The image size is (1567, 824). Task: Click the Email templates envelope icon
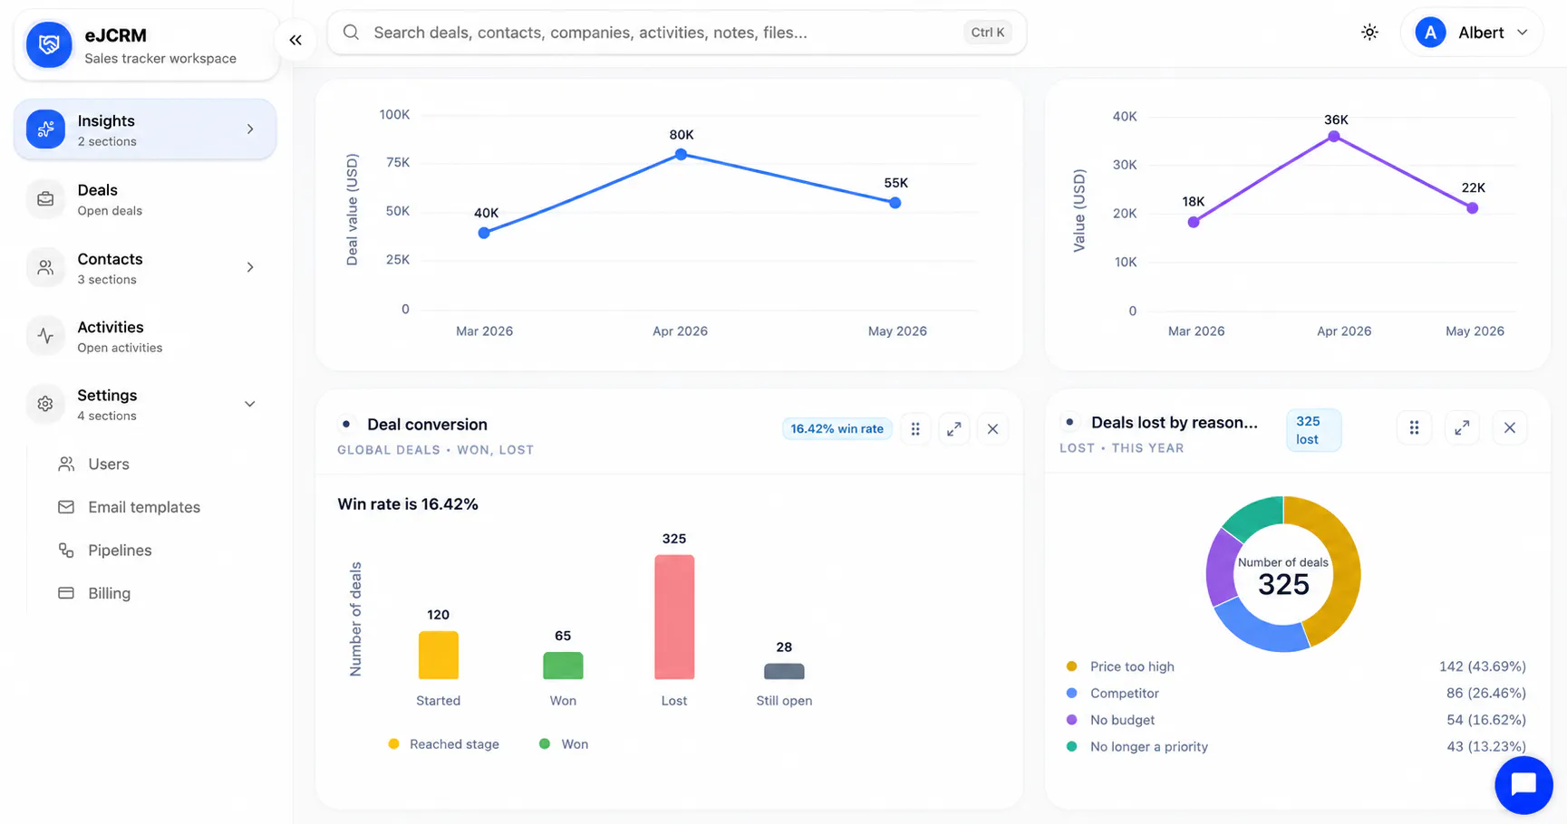tap(66, 507)
